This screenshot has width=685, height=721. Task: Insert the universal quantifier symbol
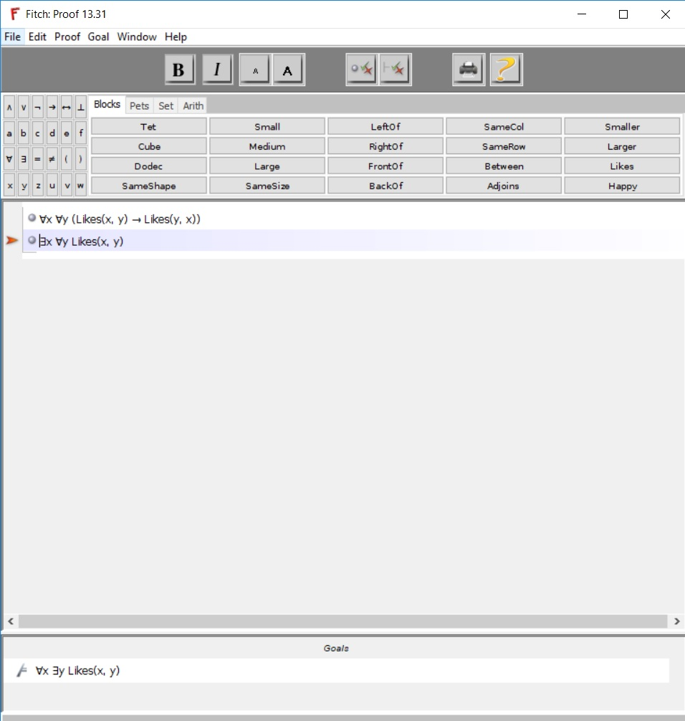[x=9, y=160]
